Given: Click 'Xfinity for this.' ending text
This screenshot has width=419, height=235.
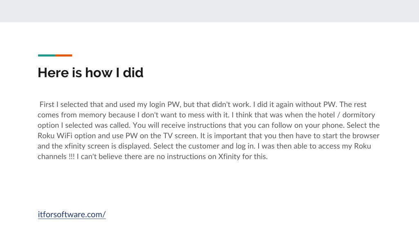Looking at the screenshot, I should coord(243,156).
